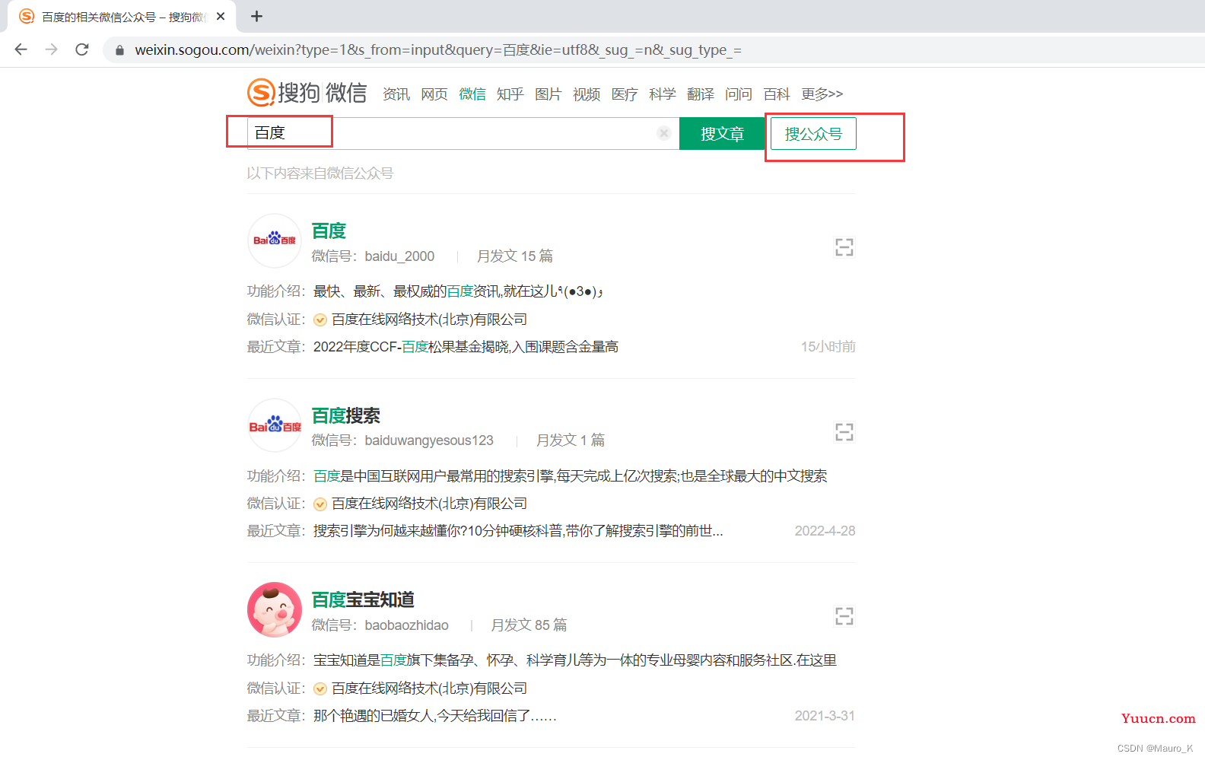Click the 搜公众号 button

pos(813,134)
